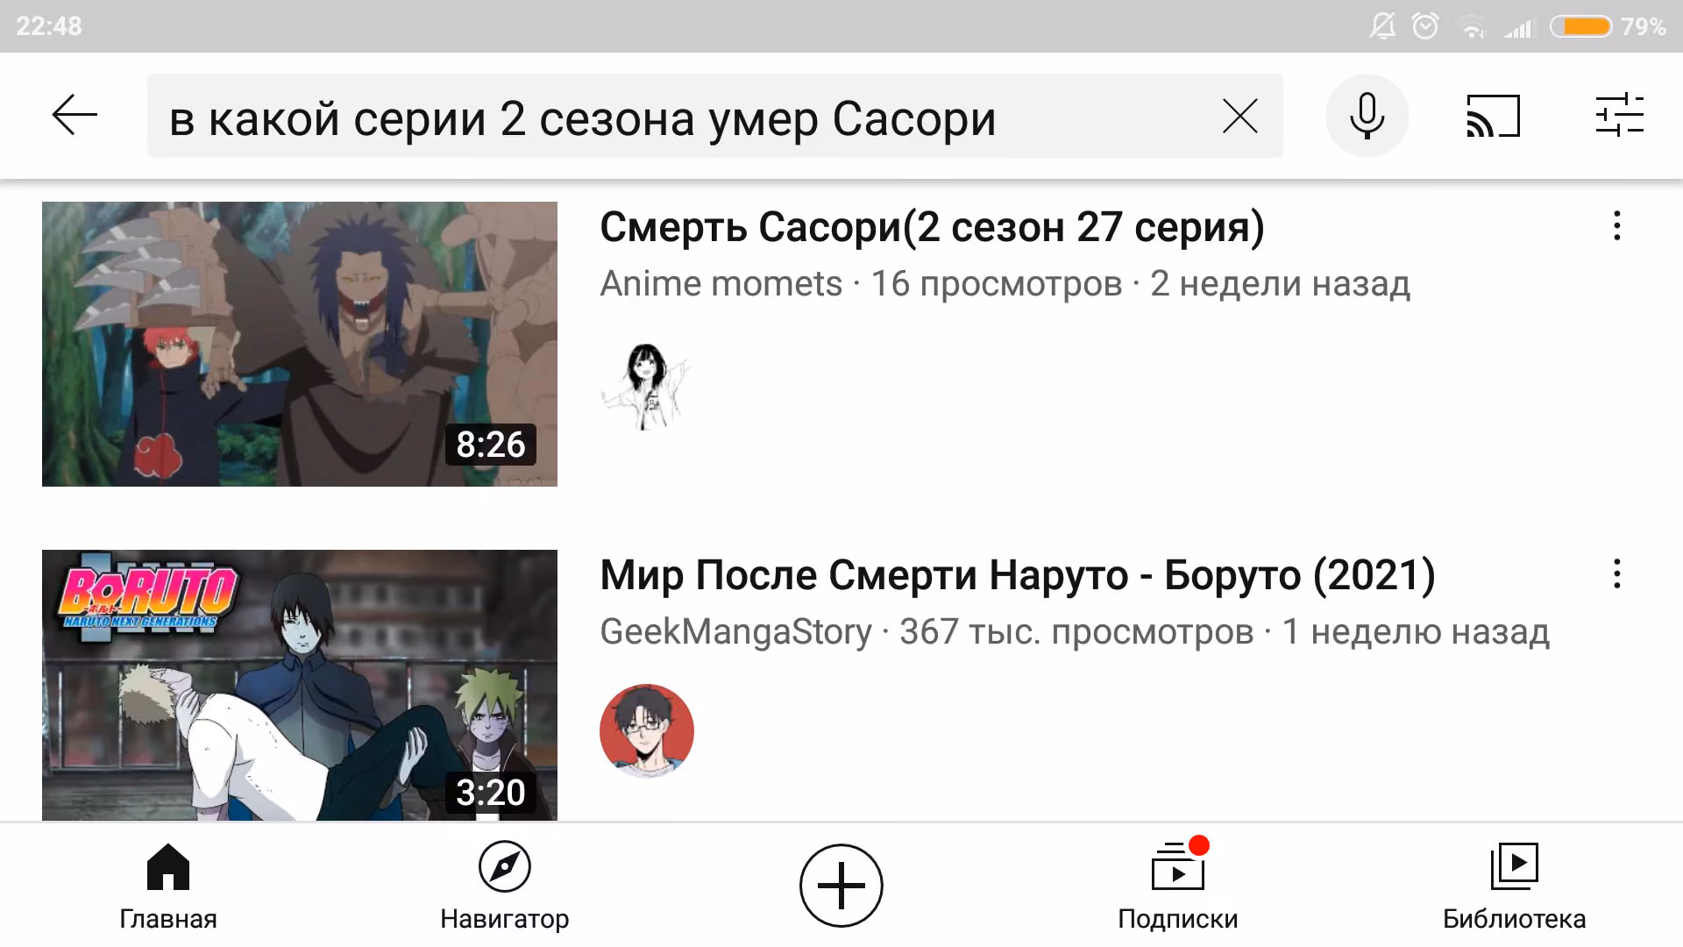Open the GeekMangaStory channel avatar
1683x947 pixels.
point(647,731)
